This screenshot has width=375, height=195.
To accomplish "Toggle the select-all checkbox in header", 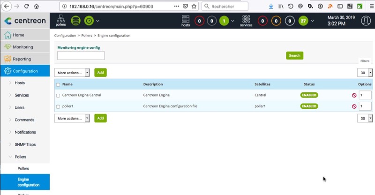I will tap(58, 85).
